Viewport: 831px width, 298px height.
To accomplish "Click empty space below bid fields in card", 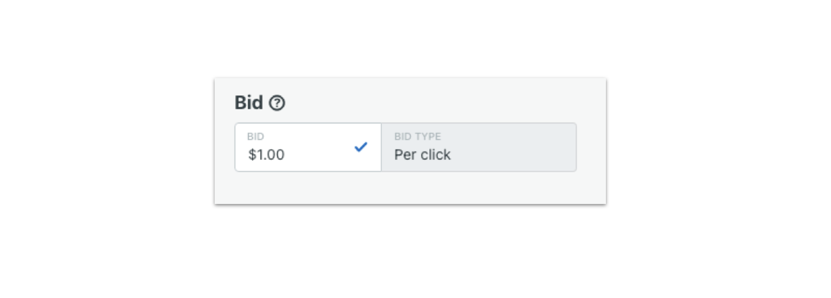I will pyautogui.click(x=409, y=188).
